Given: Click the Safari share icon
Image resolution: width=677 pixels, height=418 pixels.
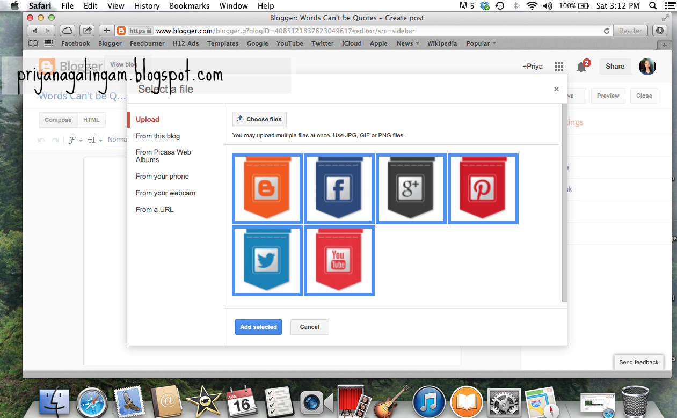Looking at the screenshot, I should click(87, 31).
